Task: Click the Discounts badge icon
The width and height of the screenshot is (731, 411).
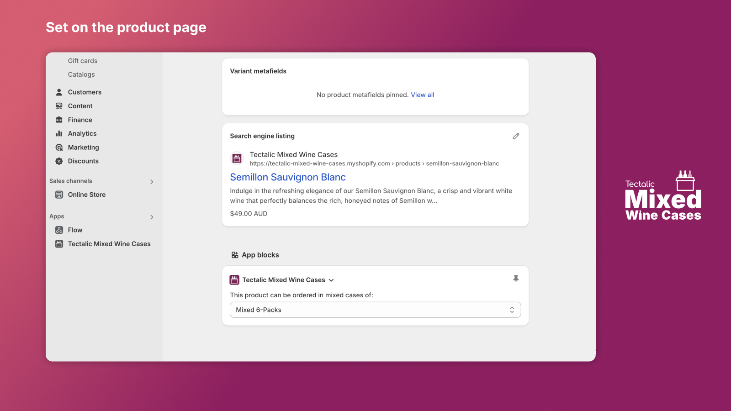Action: 59,161
